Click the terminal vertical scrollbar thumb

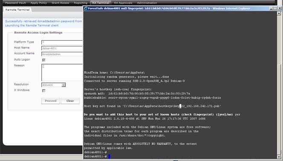point(279,109)
